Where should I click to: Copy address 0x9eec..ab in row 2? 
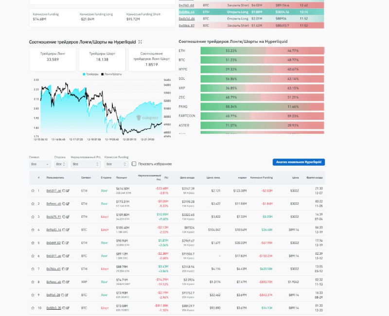63,204
